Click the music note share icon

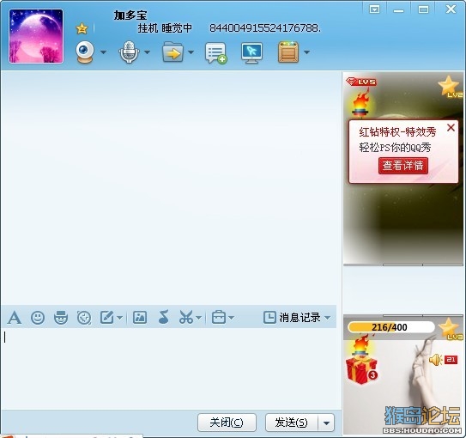pyautogui.click(x=163, y=317)
